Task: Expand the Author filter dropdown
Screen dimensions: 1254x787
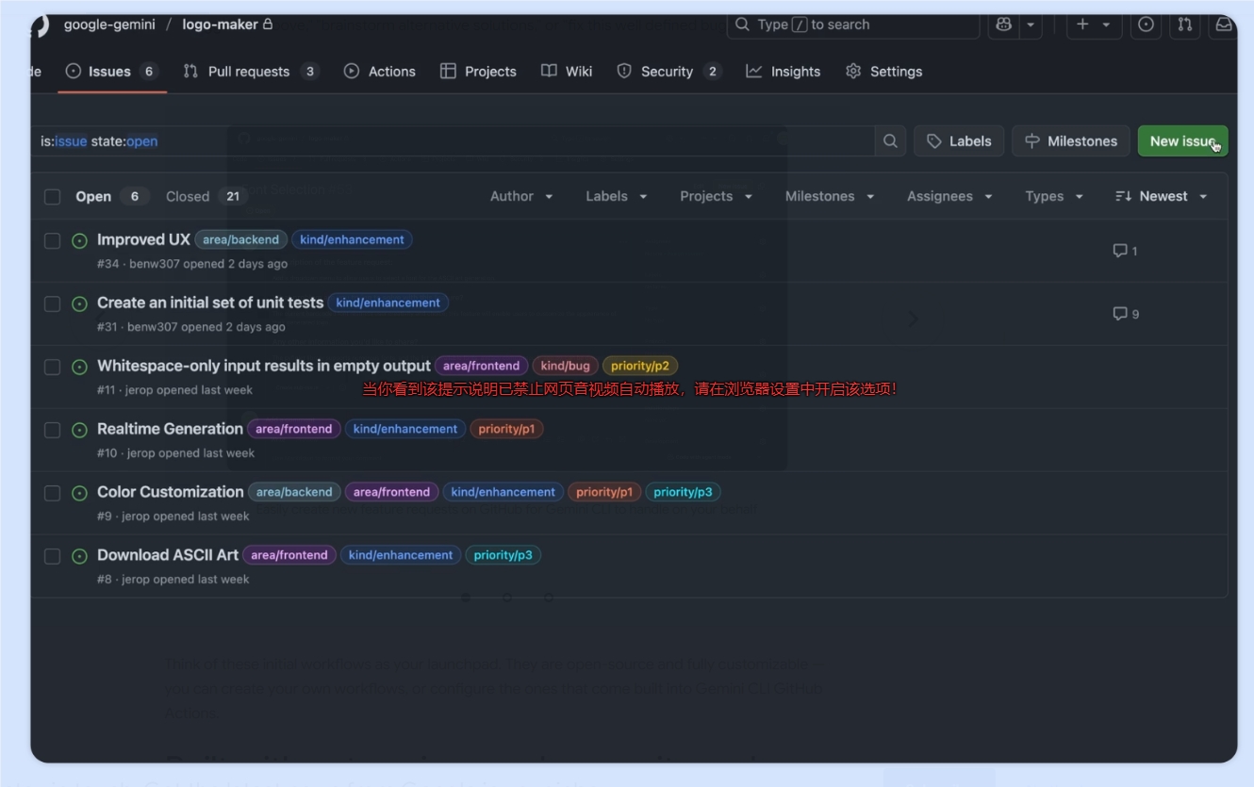Action: tap(521, 196)
